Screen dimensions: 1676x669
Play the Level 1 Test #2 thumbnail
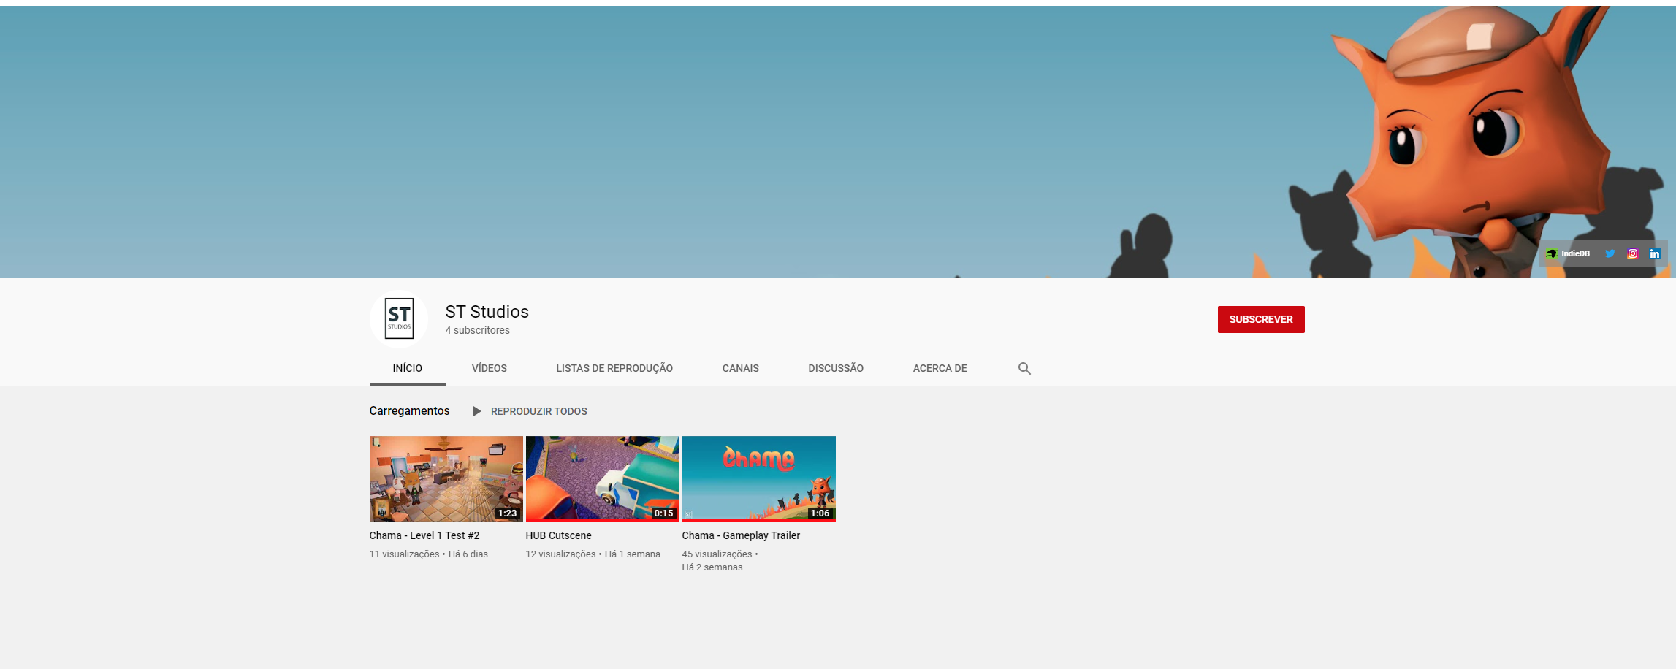446,479
